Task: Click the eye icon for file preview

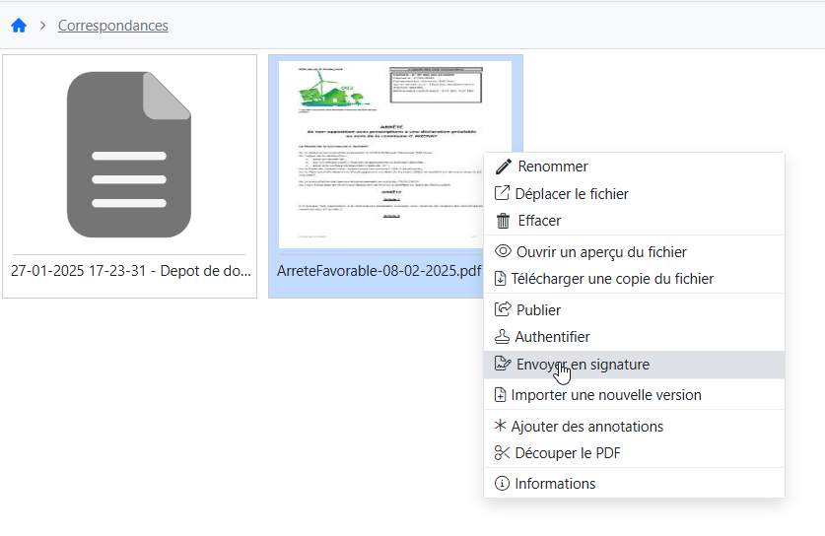Action: click(503, 252)
